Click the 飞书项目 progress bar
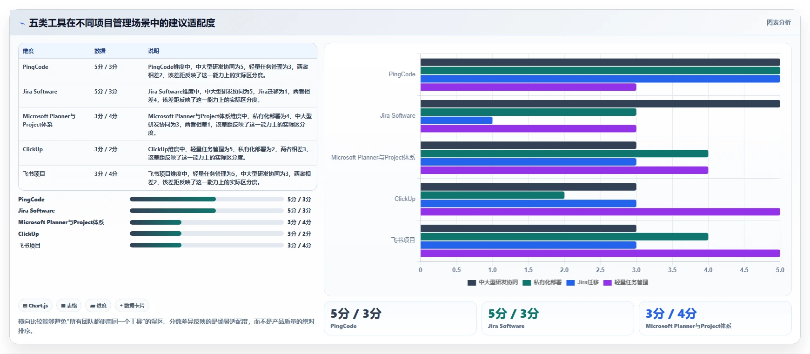810x354 pixels. [x=207, y=245]
